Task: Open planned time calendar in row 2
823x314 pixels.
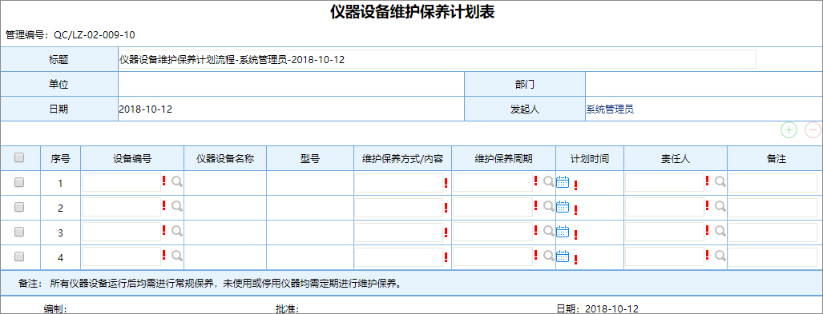Action: click(563, 207)
